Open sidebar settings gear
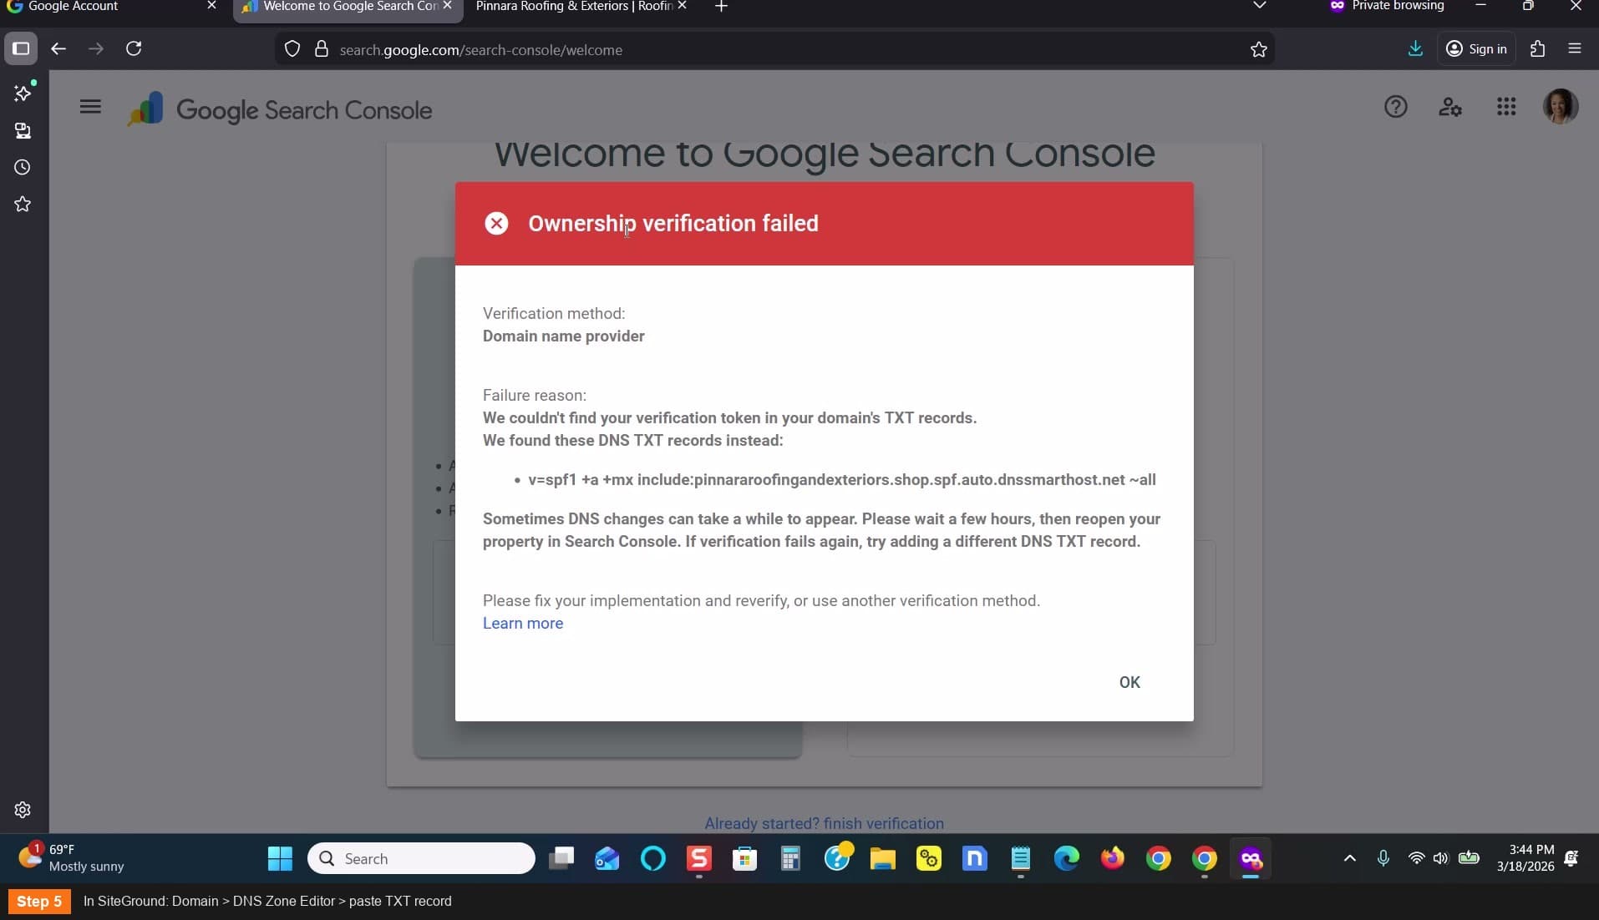 23,810
